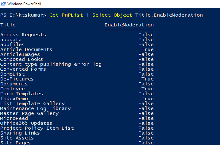This screenshot has height=145, width=220.
Task: Click the Maintenance Log Library text
Action: [35, 108]
